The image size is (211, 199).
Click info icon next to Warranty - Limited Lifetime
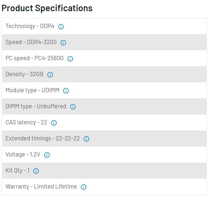(83, 187)
